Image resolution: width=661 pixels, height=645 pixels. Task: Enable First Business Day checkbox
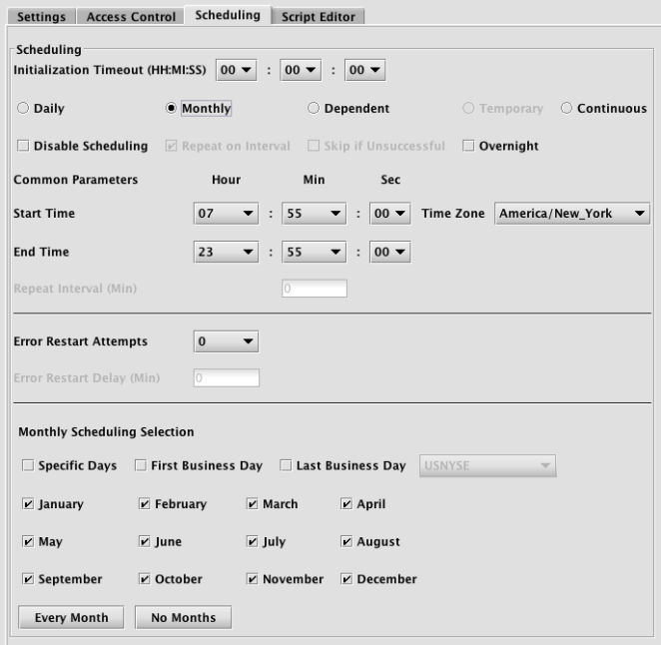click(141, 466)
